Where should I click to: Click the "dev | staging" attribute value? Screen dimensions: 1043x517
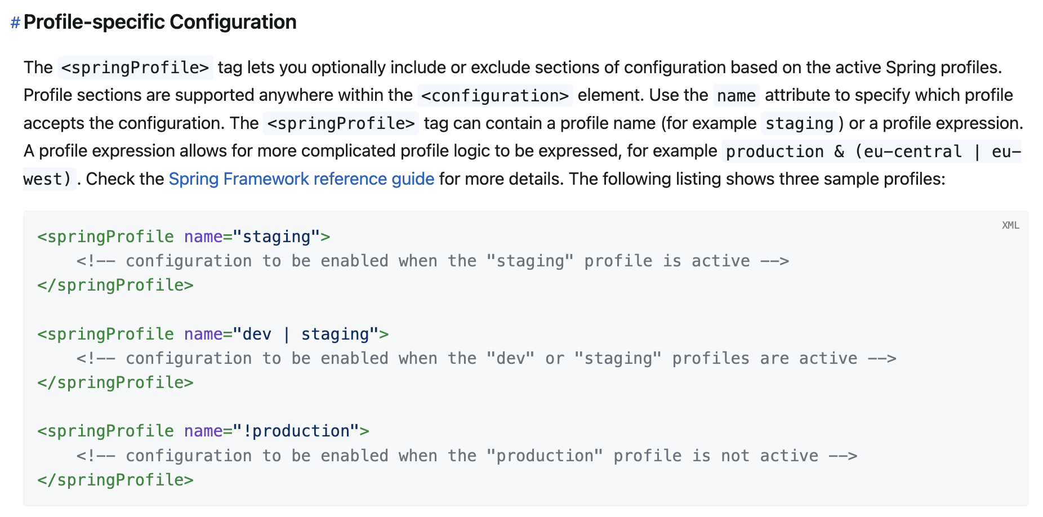click(306, 335)
